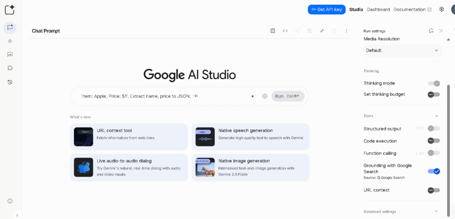Click the Google AI Studio heading

(190, 75)
